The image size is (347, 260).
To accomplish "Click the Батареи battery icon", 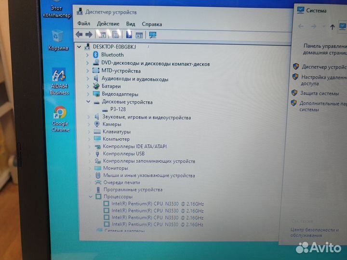I will pyautogui.click(x=96, y=86).
